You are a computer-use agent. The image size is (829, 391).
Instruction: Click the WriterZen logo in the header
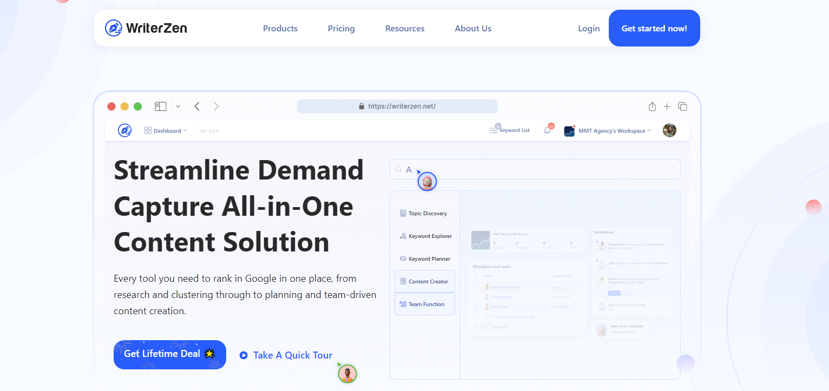pyautogui.click(x=146, y=28)
